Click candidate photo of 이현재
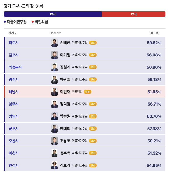 point(54,92)
